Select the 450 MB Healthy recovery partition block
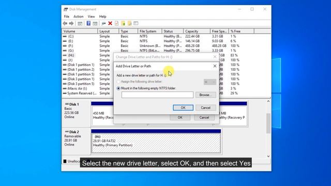Screen dimensions: 331x186 (x=103, y=116)
